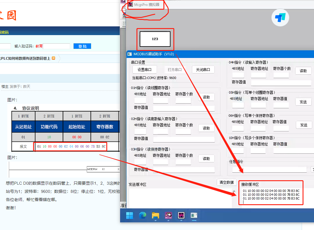Launch Microsoft Edge from the taskbar
The height and width of the screenshot is (230, 314).
tap(142, 216)
